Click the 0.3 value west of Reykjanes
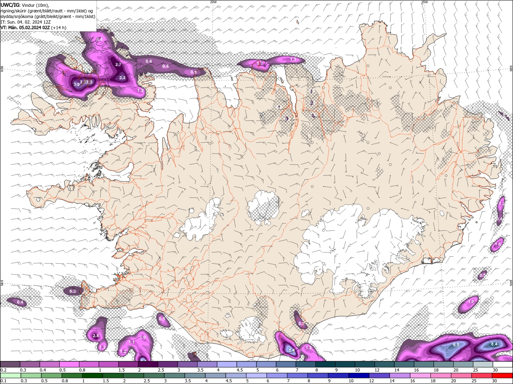Image resolution: width=513 pixels, height=384 pixels. click(x=73, y=291)
